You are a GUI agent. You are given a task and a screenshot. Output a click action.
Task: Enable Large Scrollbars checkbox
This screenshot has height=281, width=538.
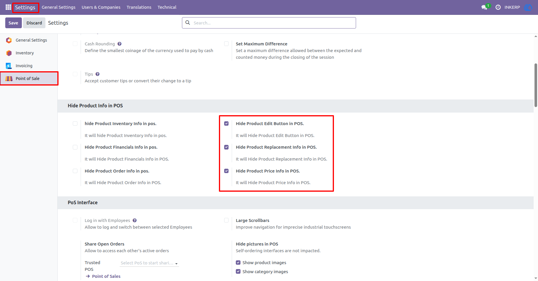(226, 220)
